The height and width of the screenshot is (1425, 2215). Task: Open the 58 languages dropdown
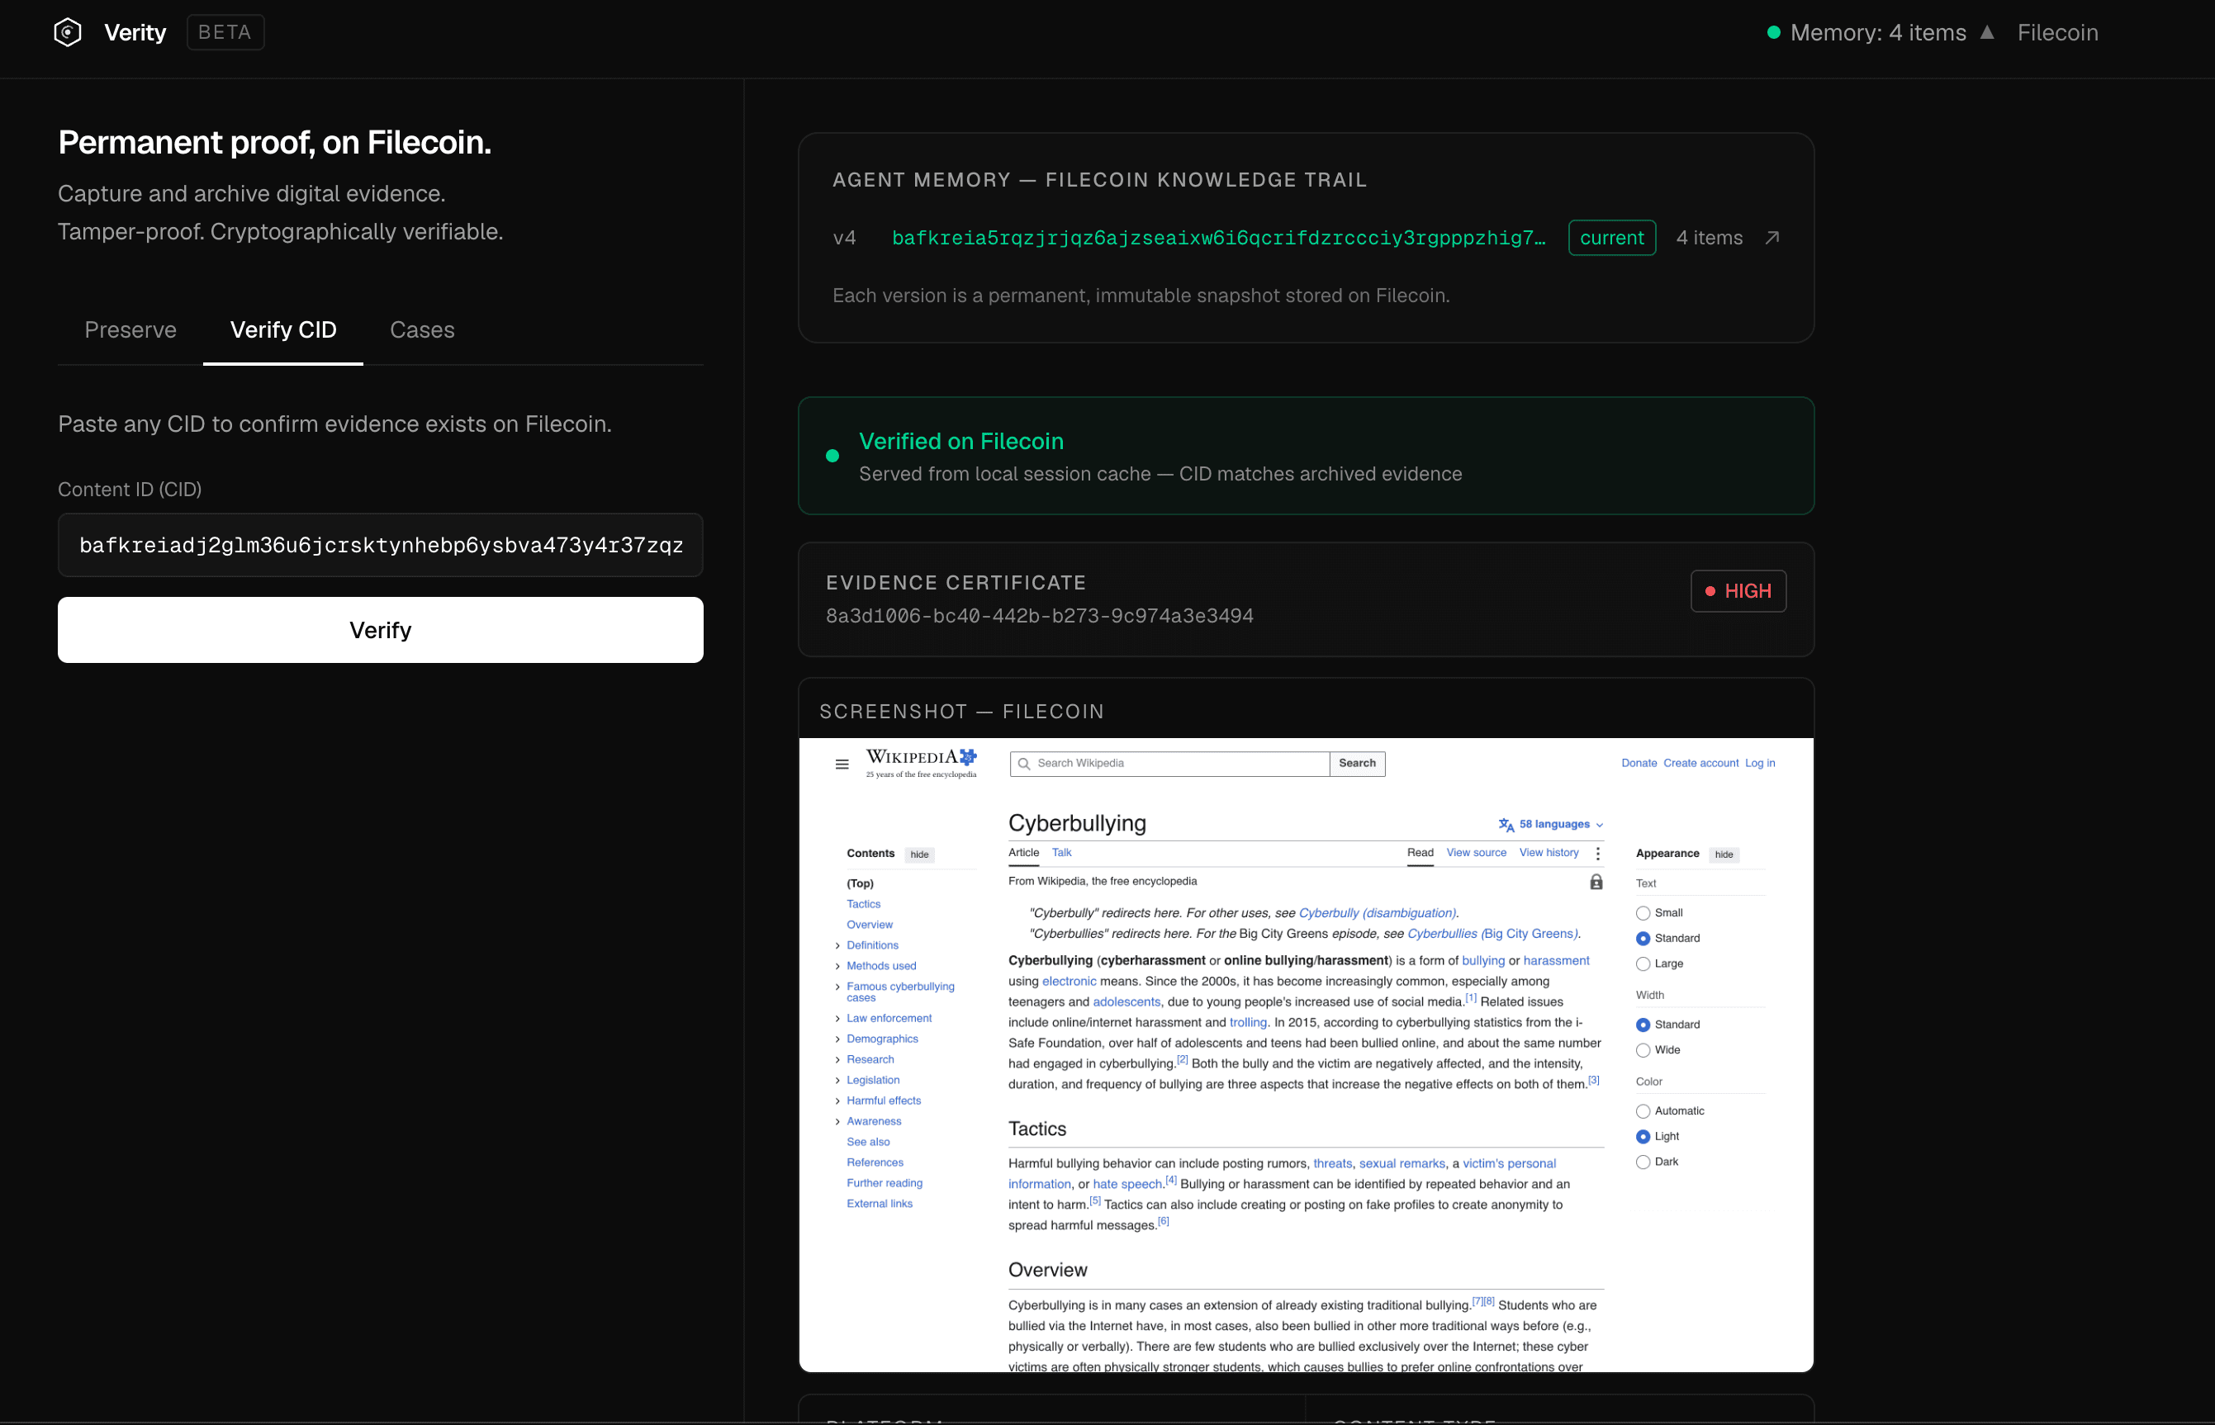pos(1561,825)
